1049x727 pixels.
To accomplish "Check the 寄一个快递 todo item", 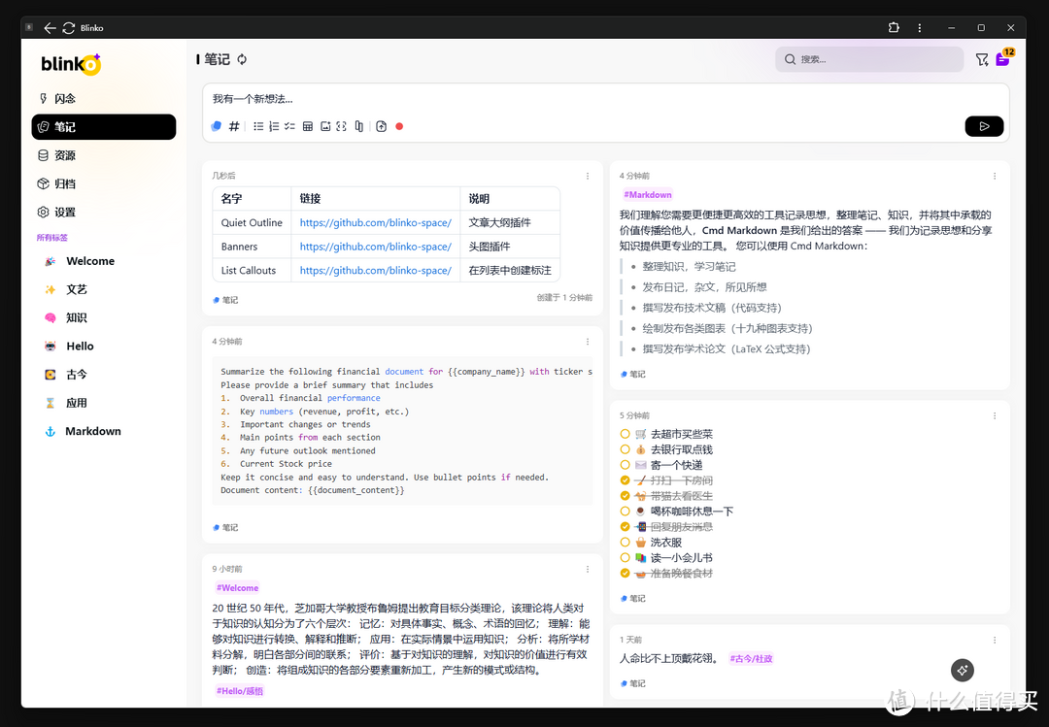I will 625,465.
